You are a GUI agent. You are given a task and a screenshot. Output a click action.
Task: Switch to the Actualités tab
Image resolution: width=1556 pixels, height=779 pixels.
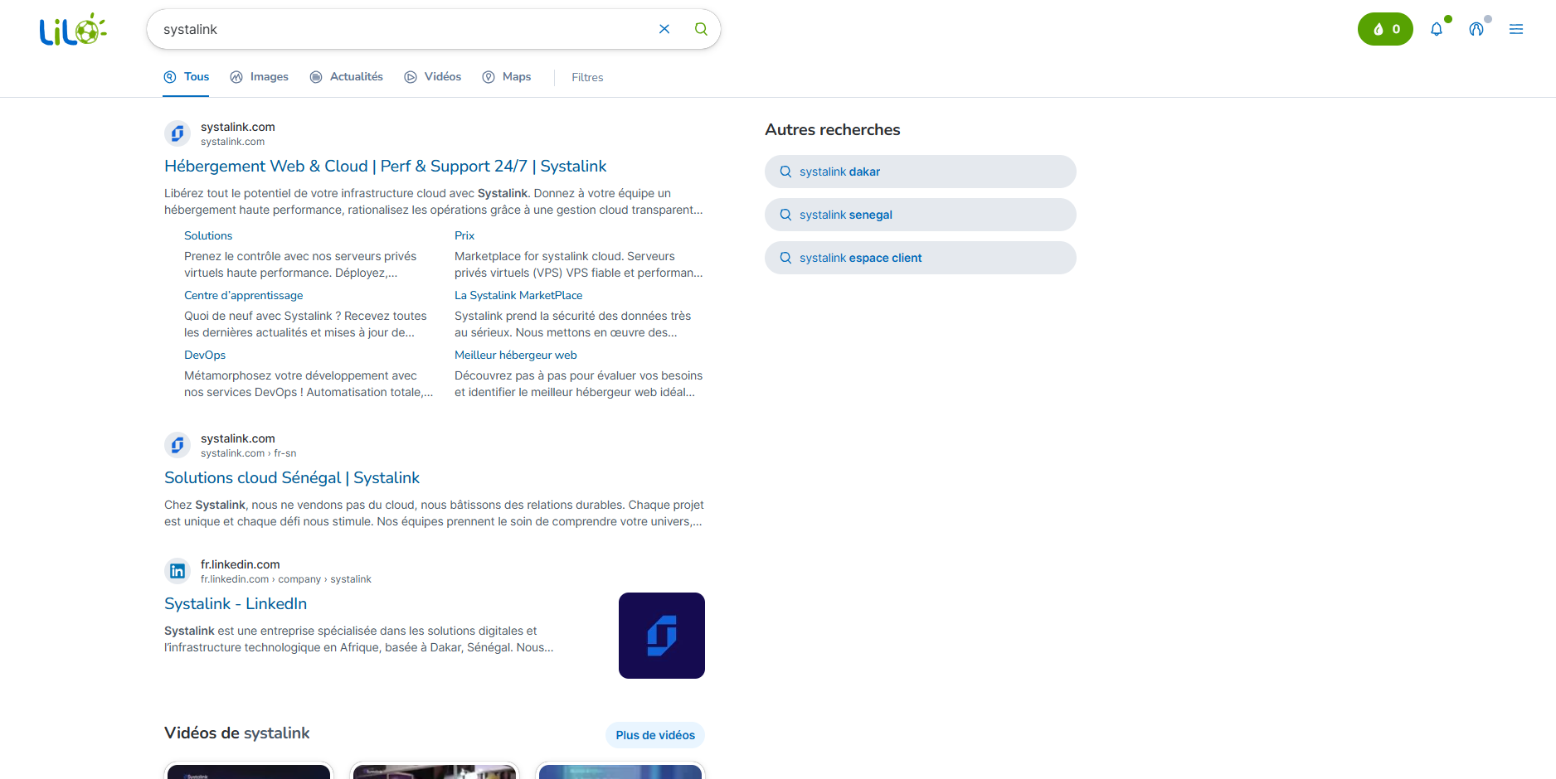click(347, 77)
